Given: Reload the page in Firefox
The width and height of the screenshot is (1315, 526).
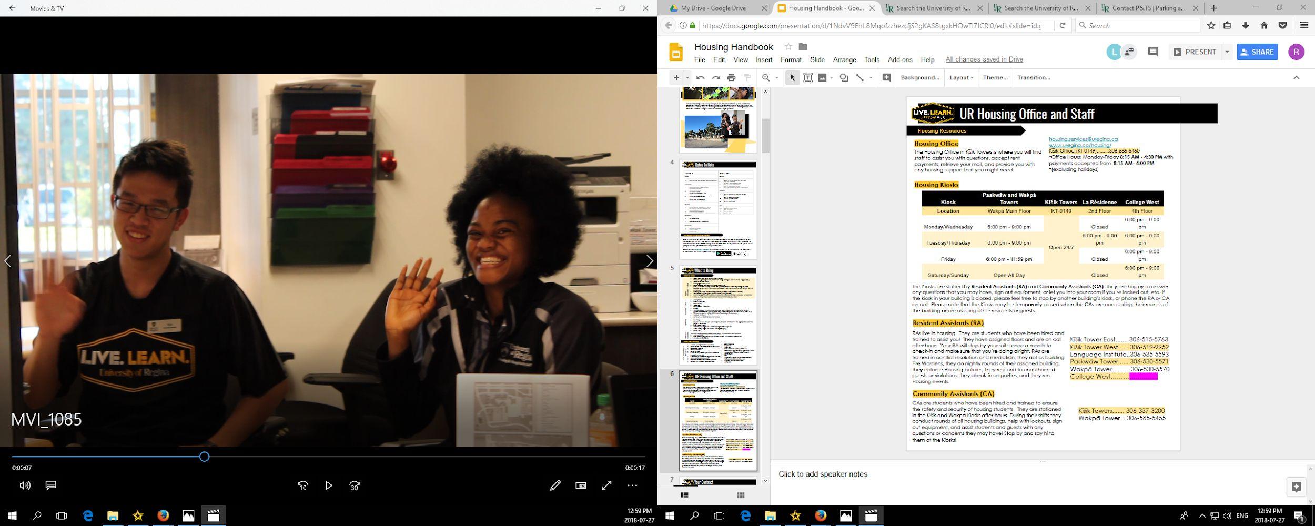Looking at the screenshot, I should pyautogui.click(x=1062, y=25).
